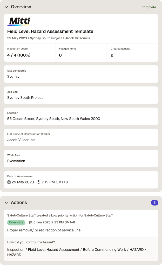Viewport: 162px width, 265px height.
Task: Collapse the Overview section chevron
Action: 6,7
